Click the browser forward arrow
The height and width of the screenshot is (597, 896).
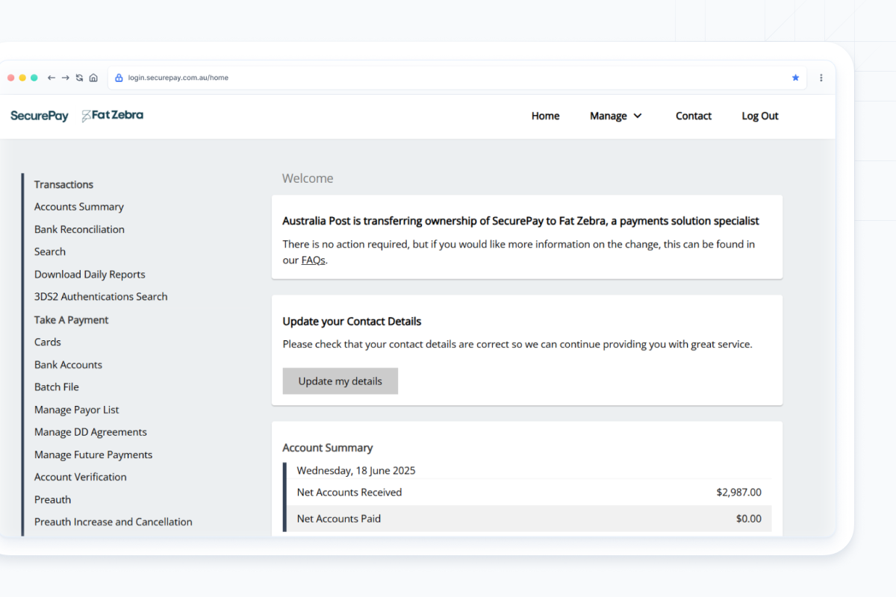(x=66, y=78)
